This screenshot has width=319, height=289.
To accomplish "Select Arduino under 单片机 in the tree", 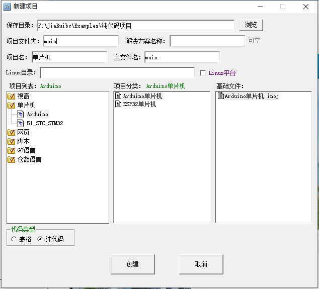I will (x=37, y=114).
